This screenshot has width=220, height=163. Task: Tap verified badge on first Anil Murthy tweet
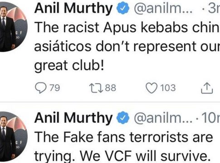(123, 8)
